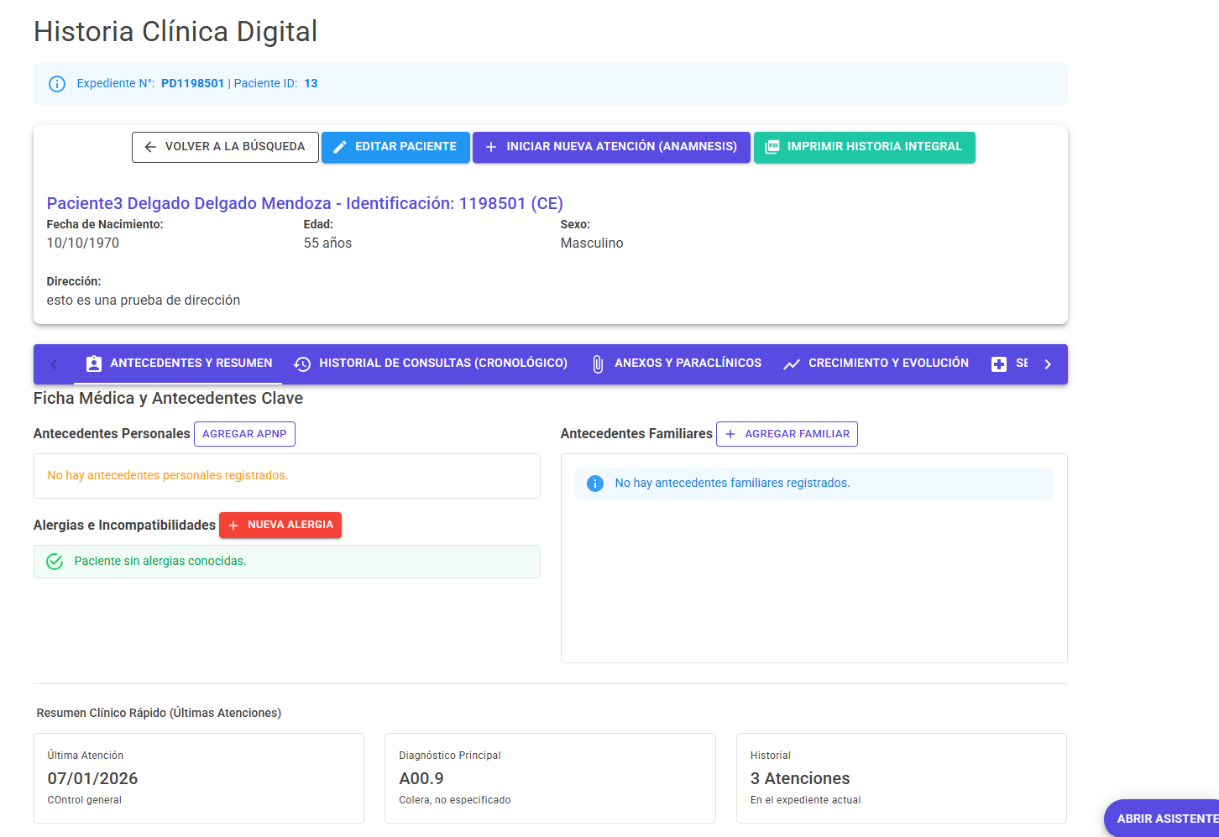Switch to Historial de Consultas (Cronológico) tab
1219x837 pixels.
coord(430,364)
